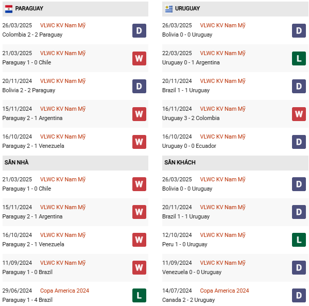
Task: Click the VLWC KV Nam Mỹ link for Uruguay vs Ecuador
Action: tap(222, 137)
